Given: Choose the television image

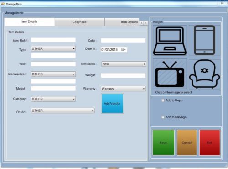Looking at the screenshot, I should point(170,74).
